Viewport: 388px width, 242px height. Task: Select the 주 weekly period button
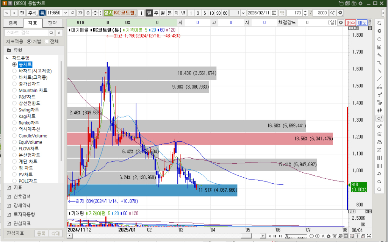tap(156, 13)
